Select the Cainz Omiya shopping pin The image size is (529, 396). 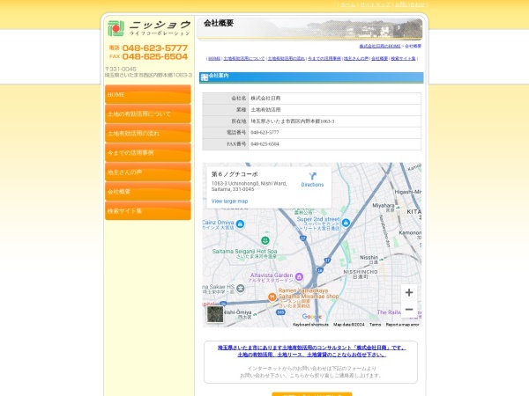[240, 224]
